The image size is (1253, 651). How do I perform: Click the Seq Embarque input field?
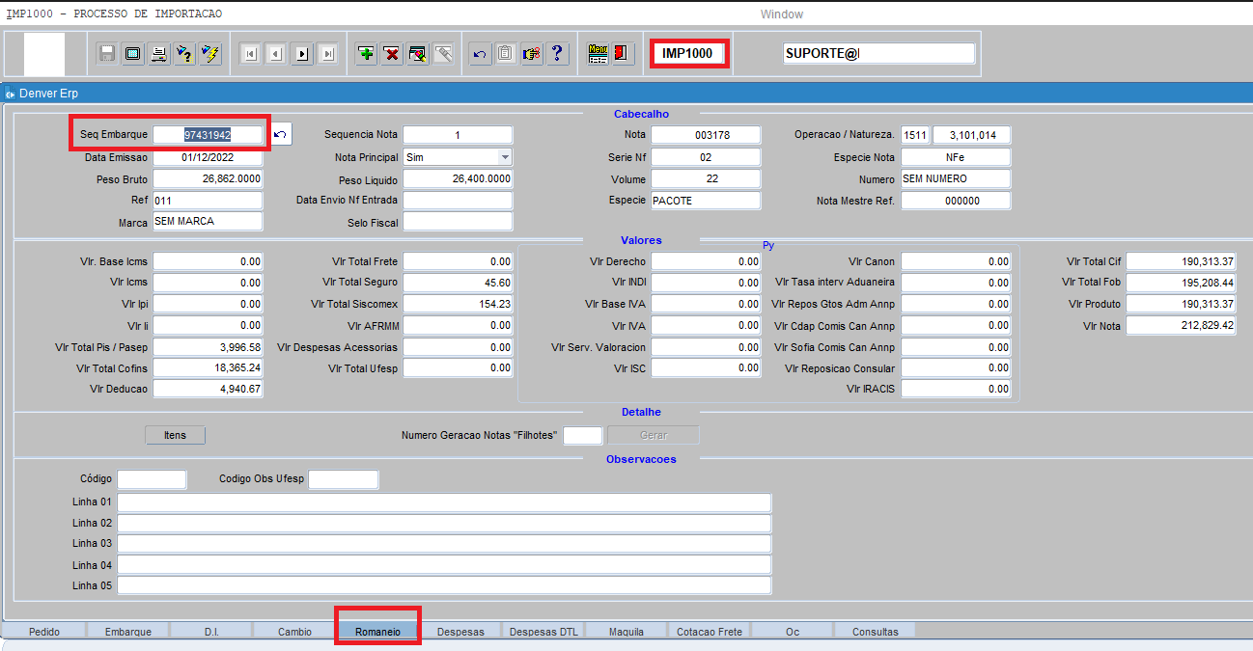click(x=208, y=134)
